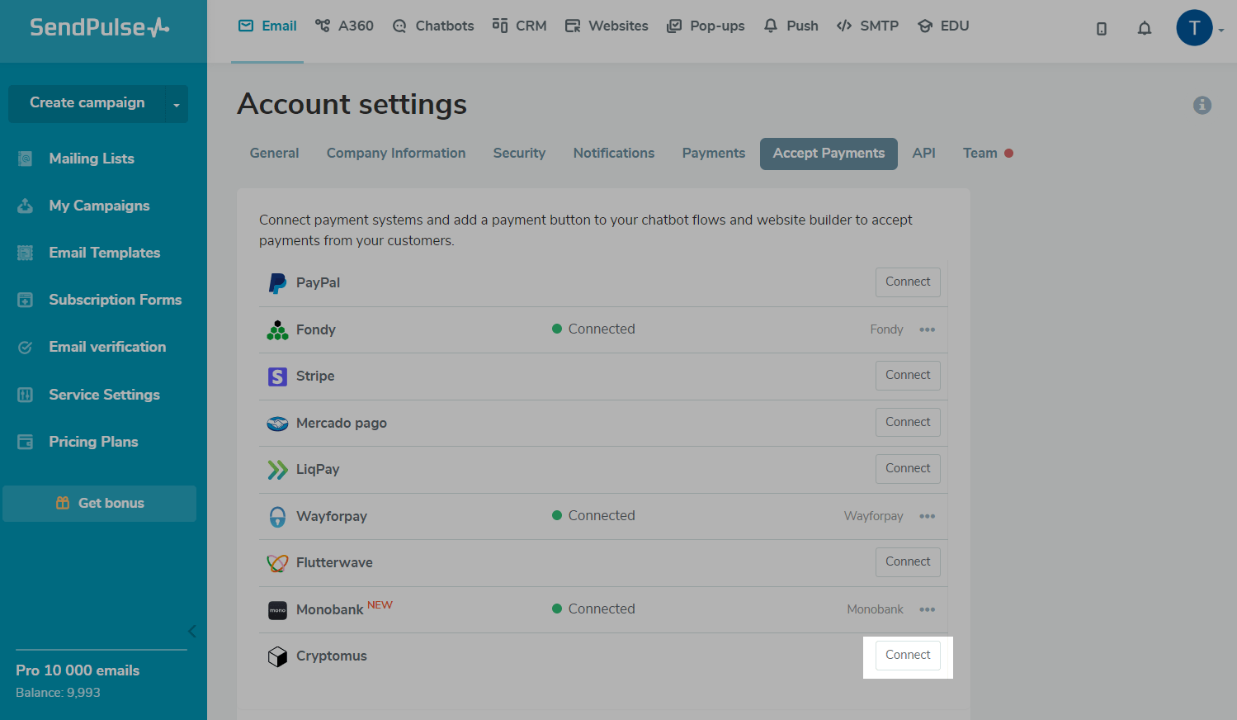Screen dimensions: 1237x720
Task: Click the mobile device icon in header
Action: pos(1101,29)
